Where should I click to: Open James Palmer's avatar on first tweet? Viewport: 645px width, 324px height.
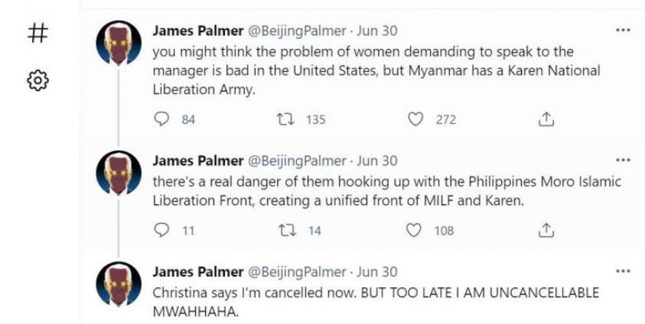pyautogui.click(x=118, y=43)
